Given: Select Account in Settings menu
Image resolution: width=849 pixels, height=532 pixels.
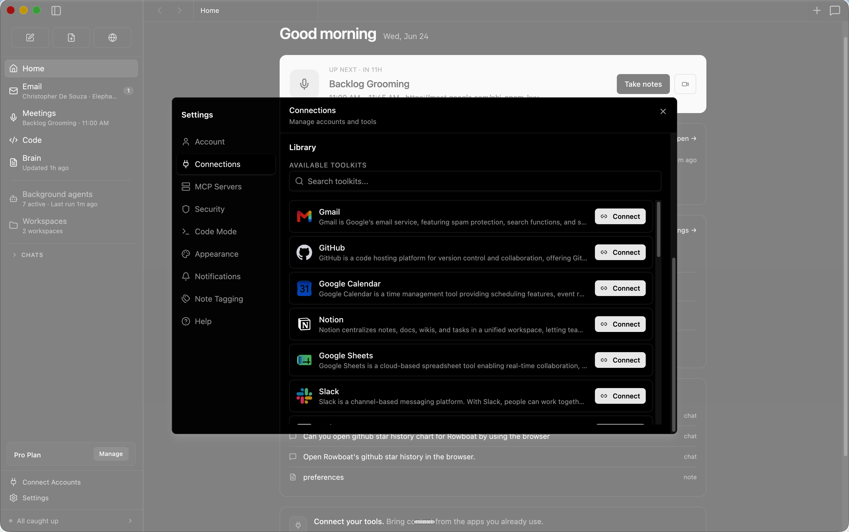Looking at the screenshot, I should coord(226,142).
